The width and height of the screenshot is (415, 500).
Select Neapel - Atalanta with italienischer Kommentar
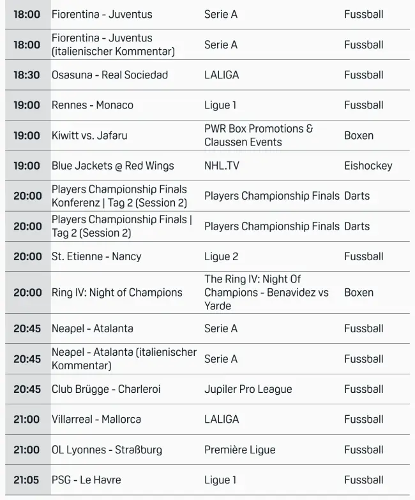coord(124,359)
